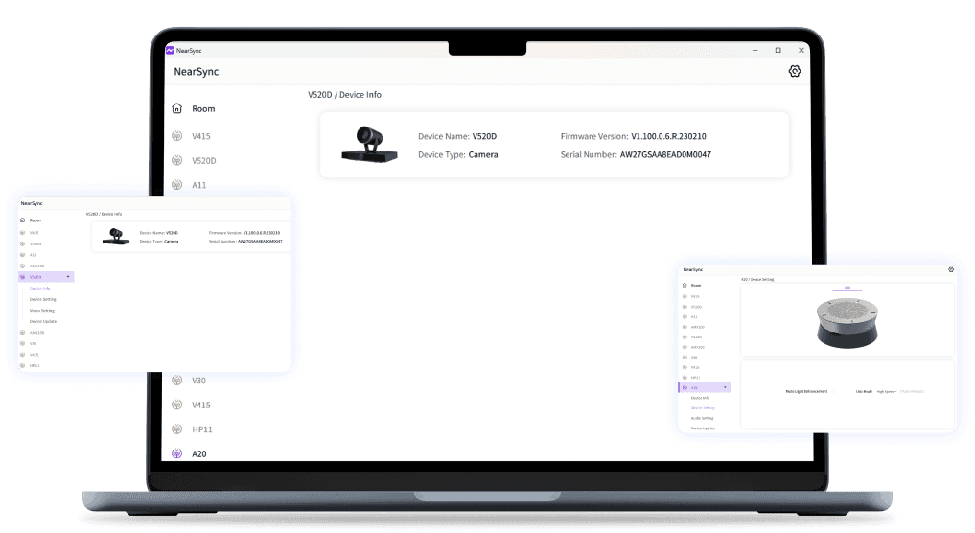Click Room home icon in A20 pop-out window

click(x=685, y=285)
